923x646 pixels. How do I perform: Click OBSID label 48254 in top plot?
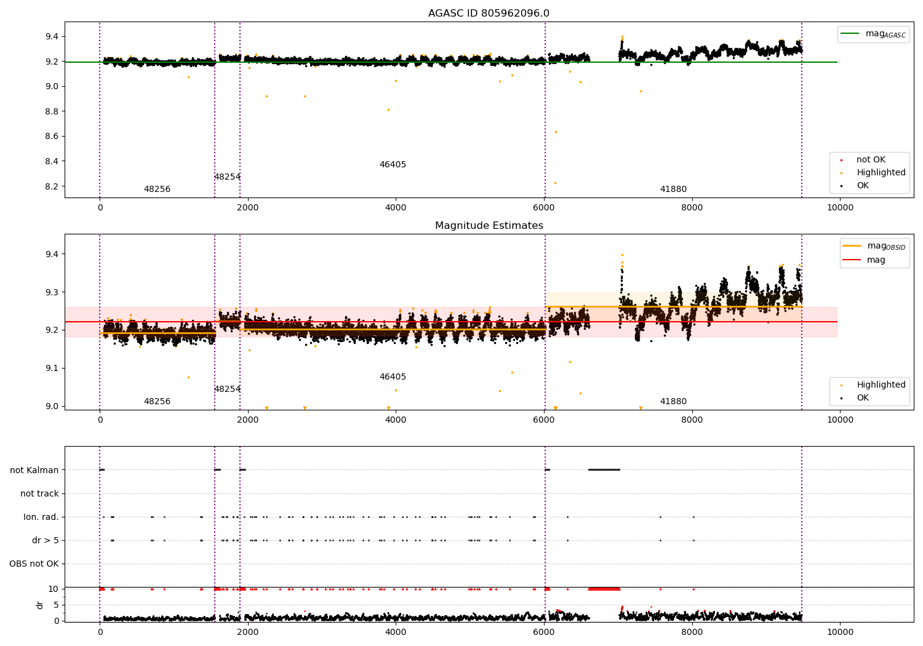tap(227, 177)
